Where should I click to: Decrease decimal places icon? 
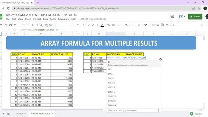click(x=42, y=25)
